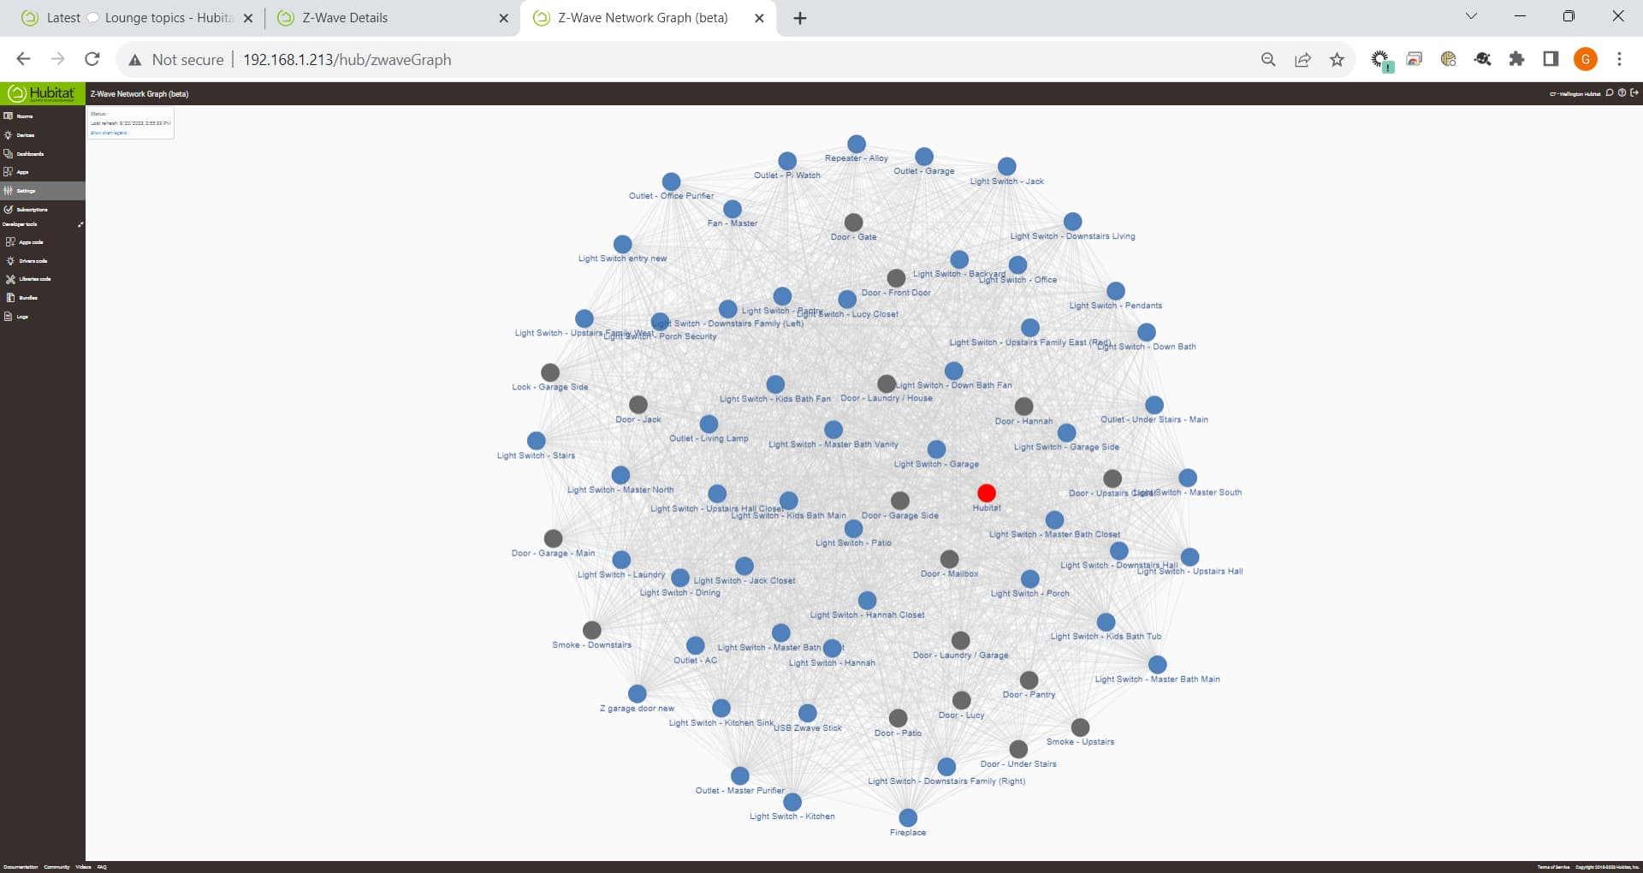The height and width of the screenshot is (873, 1643).
Task: Reload the page with browser refresh
Action: [92, 59]
